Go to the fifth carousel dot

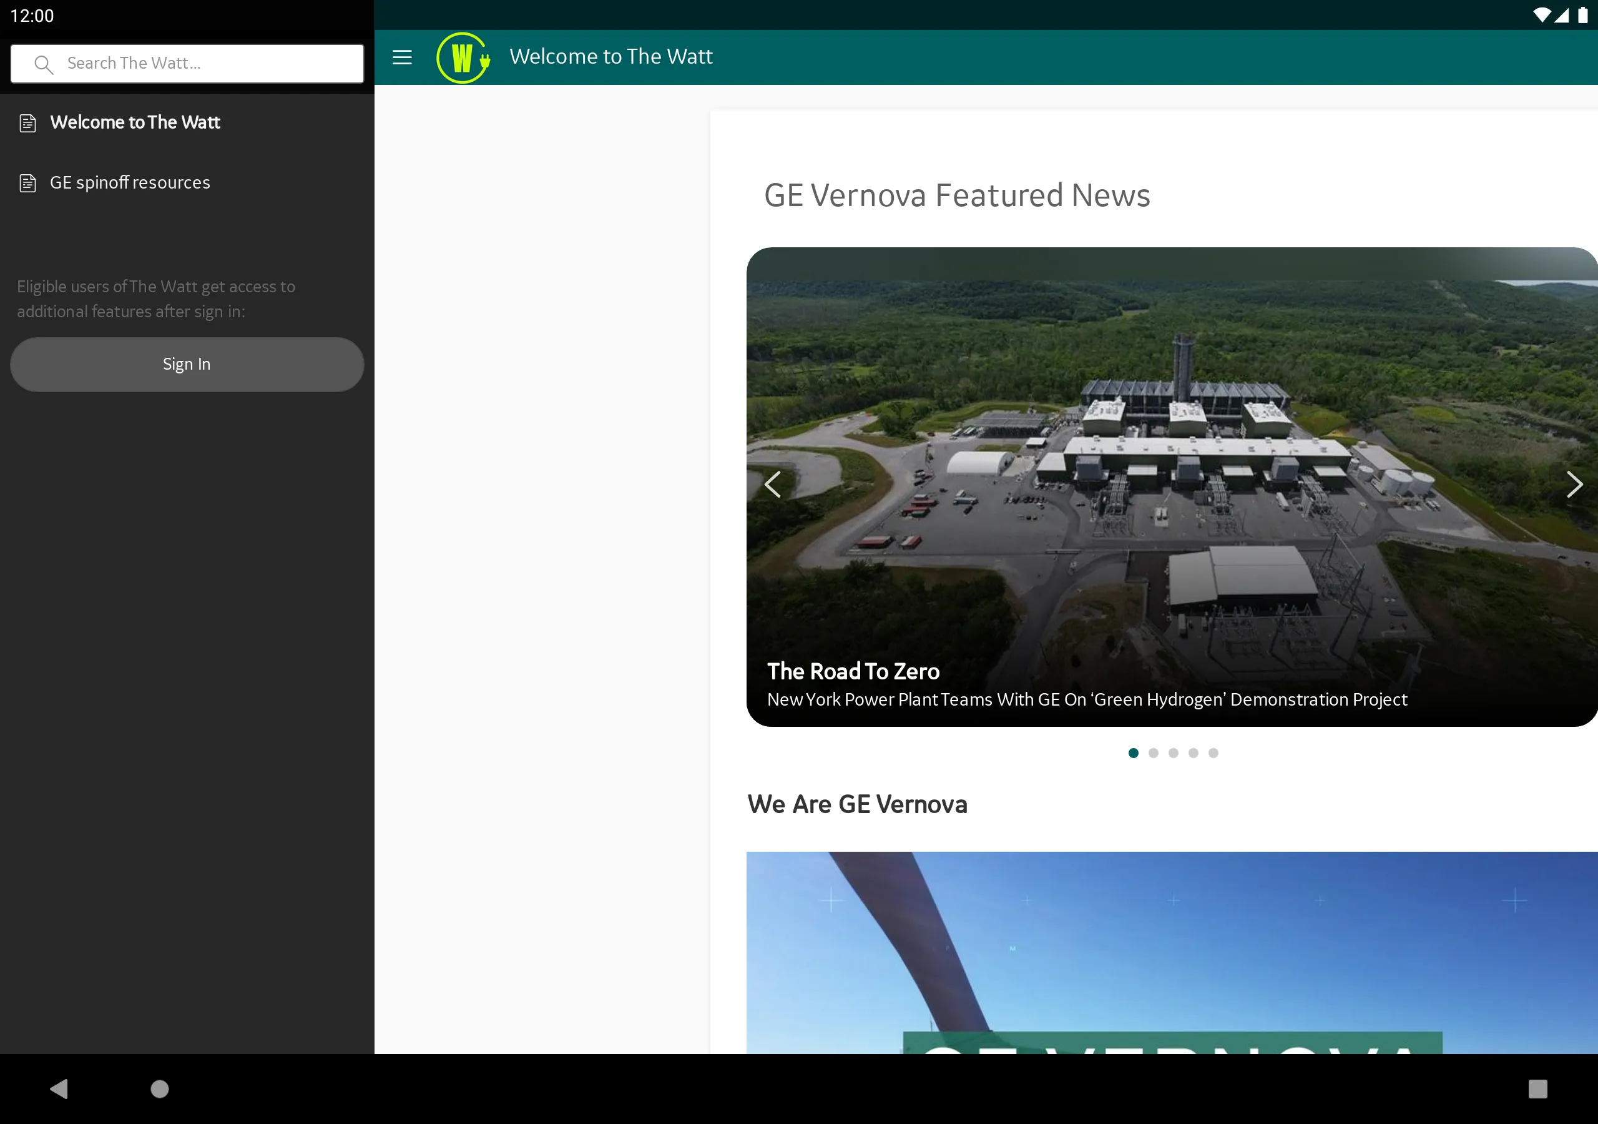click(1213, 753)
